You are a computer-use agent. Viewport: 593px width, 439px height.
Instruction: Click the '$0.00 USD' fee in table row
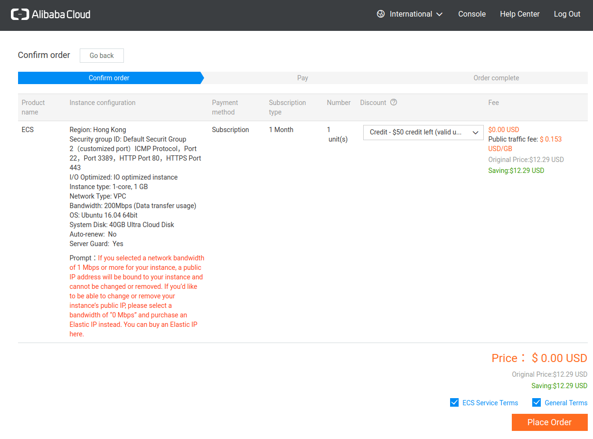tap(504, 130)
